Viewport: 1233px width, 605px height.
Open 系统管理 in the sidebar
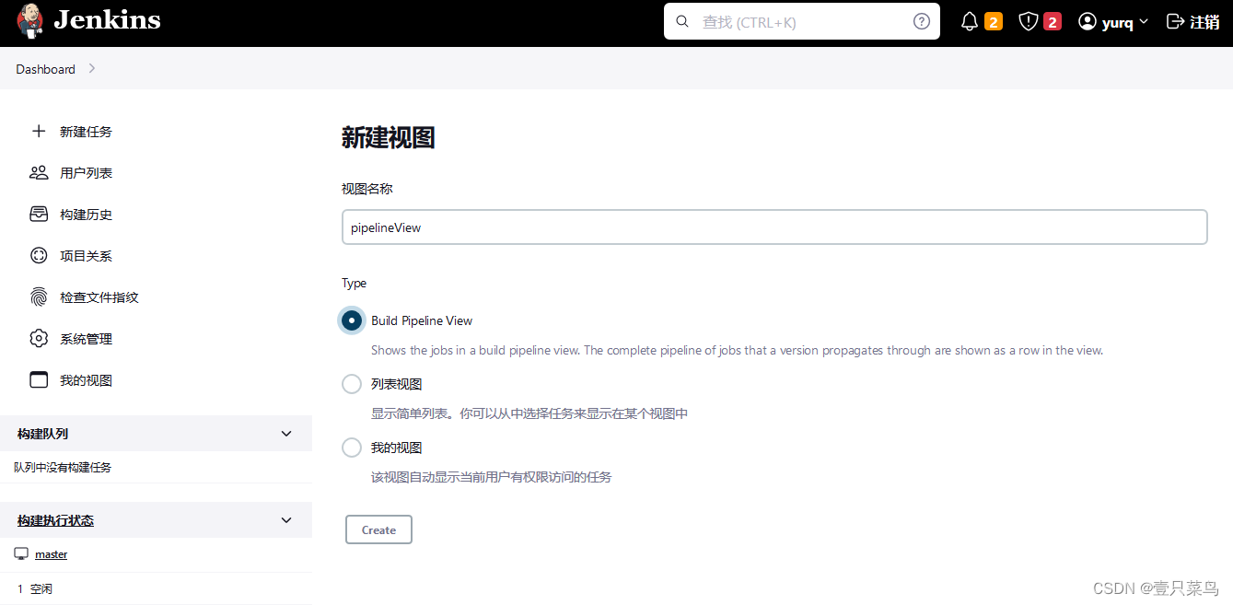tap(87, 339)
